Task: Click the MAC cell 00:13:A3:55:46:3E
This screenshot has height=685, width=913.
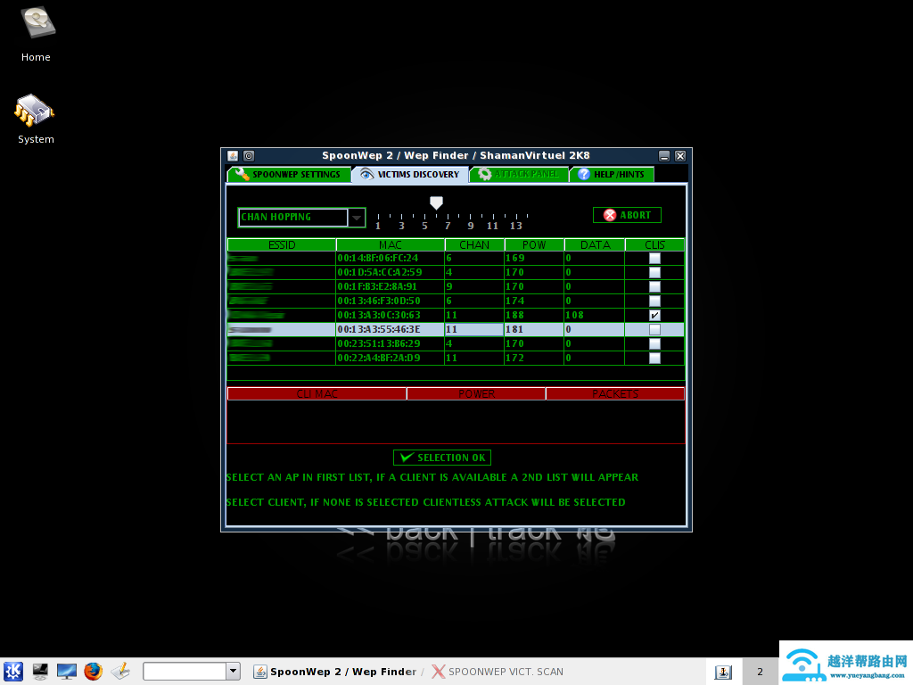Action: click(391, 330)
